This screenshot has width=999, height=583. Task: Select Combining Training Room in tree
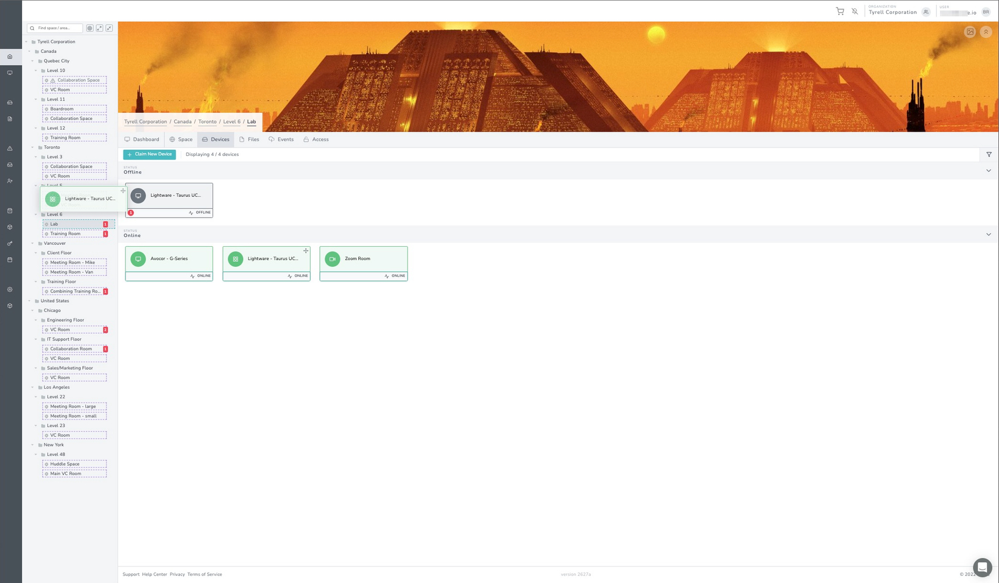pos(74,291)
